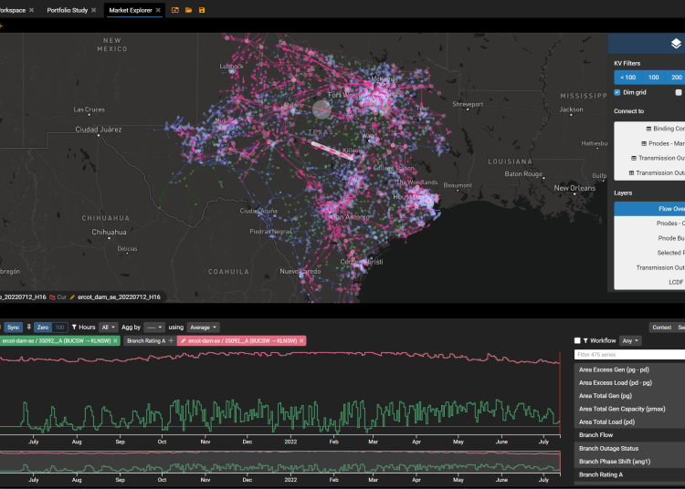Close the Workspace tab
Image resolution: width=685 pixels, height=489 pixels.
pyautogui.click(x=31, y=10)
